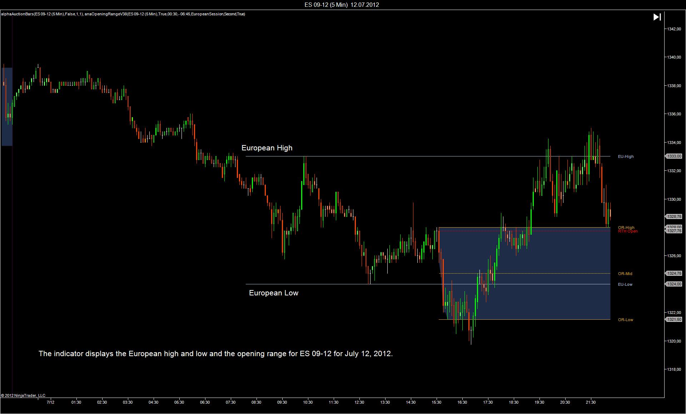686x414 pixels.
Task: Select the OR-High label
Action: (x=626, y=227)
